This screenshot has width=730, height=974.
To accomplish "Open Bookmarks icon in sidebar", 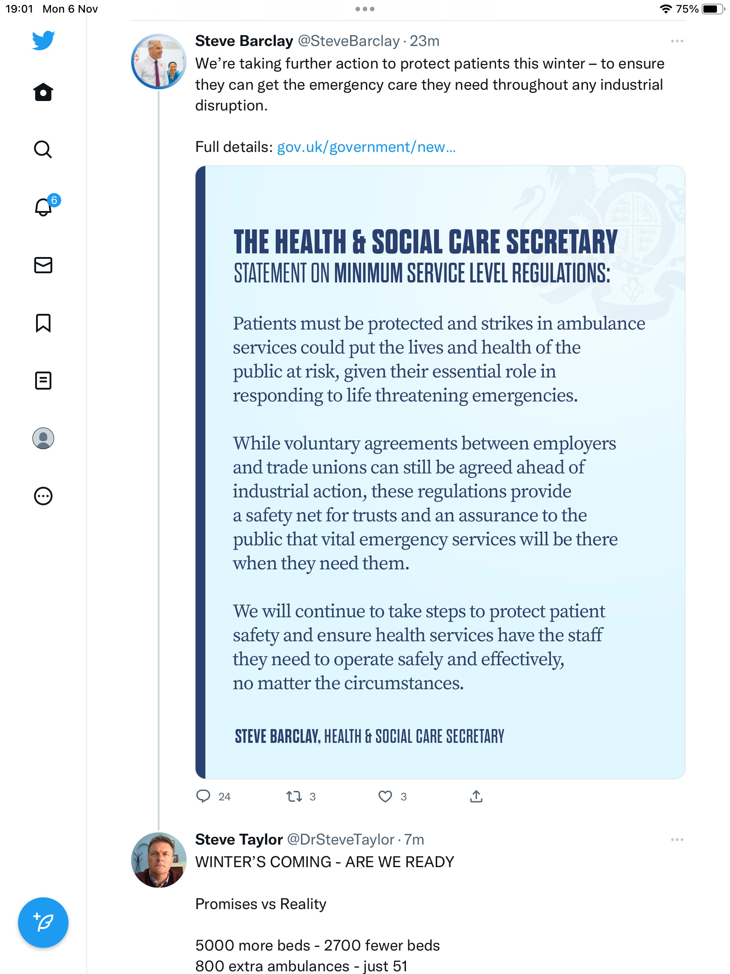I will (x=43, y=323).
